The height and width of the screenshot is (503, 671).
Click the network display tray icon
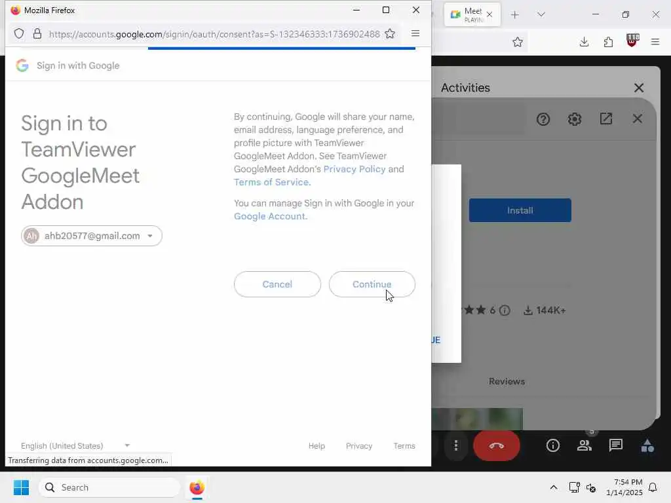[574, 487]
